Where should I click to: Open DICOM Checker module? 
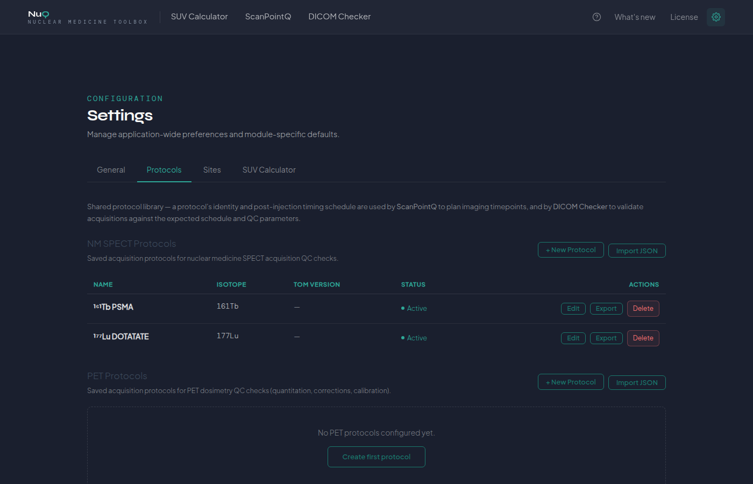tap(339, 17)
